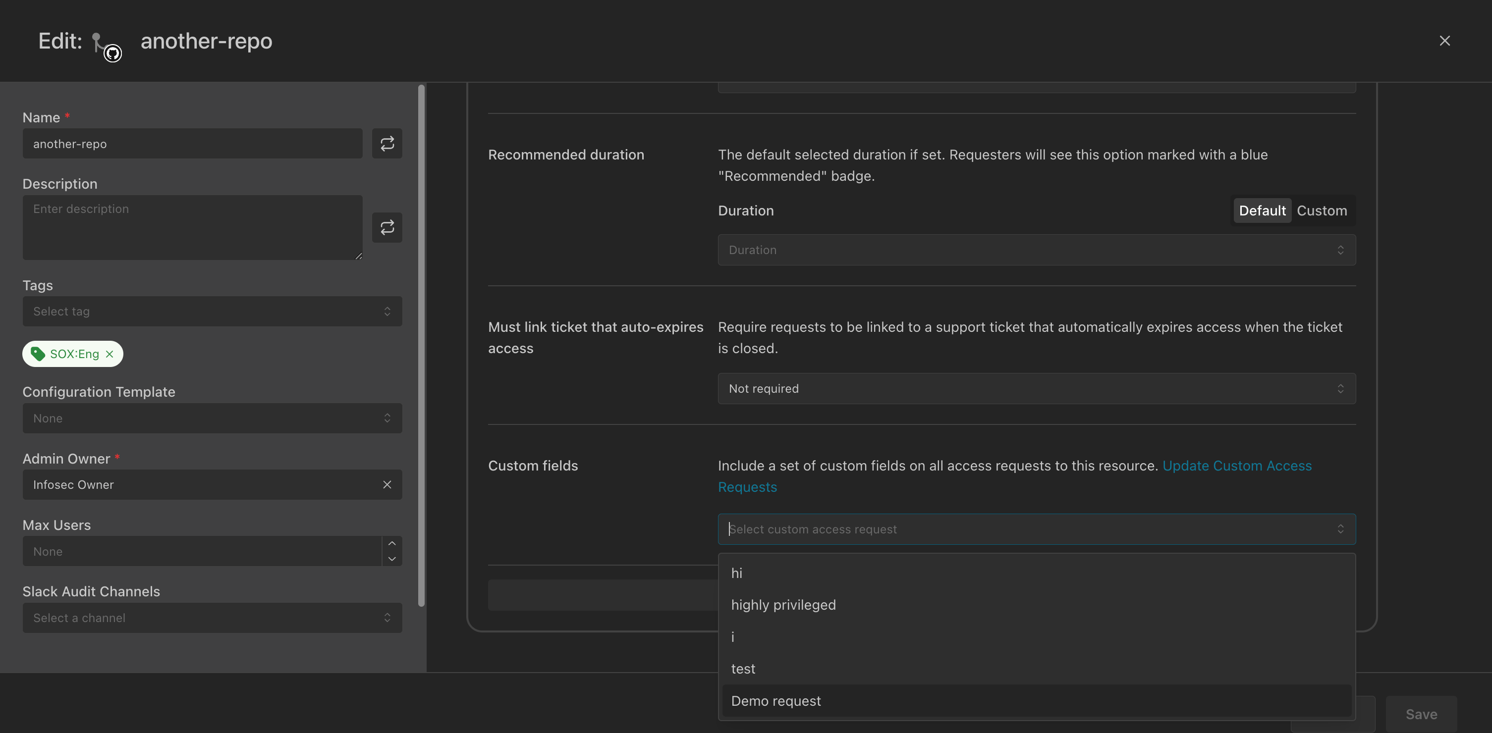1492x733 pixels.
Task: Increase Max Users value
Action: [x=392, y=543]
